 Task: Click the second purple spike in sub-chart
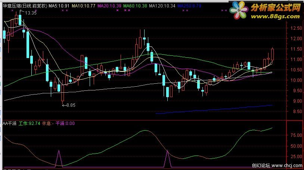click(168, 159)
